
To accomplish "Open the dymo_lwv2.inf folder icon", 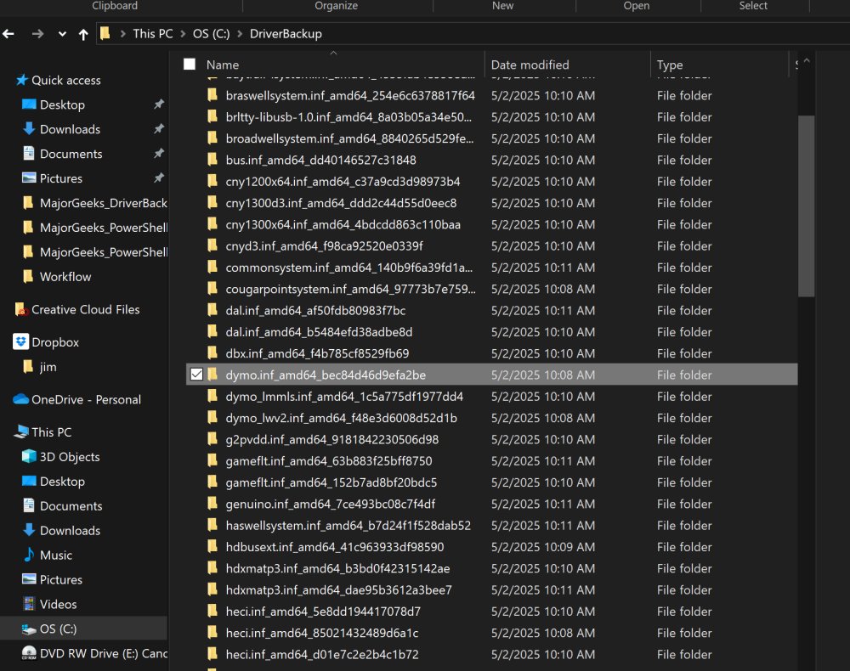I will pyautogui.click(x=212, y=418).
